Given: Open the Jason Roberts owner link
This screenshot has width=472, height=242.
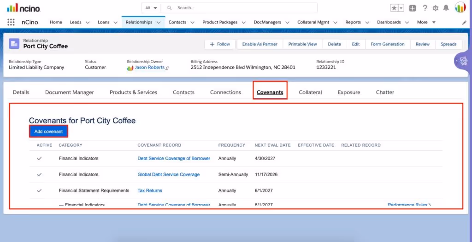Looking at the screenshot, I should [x=150, y=68].
